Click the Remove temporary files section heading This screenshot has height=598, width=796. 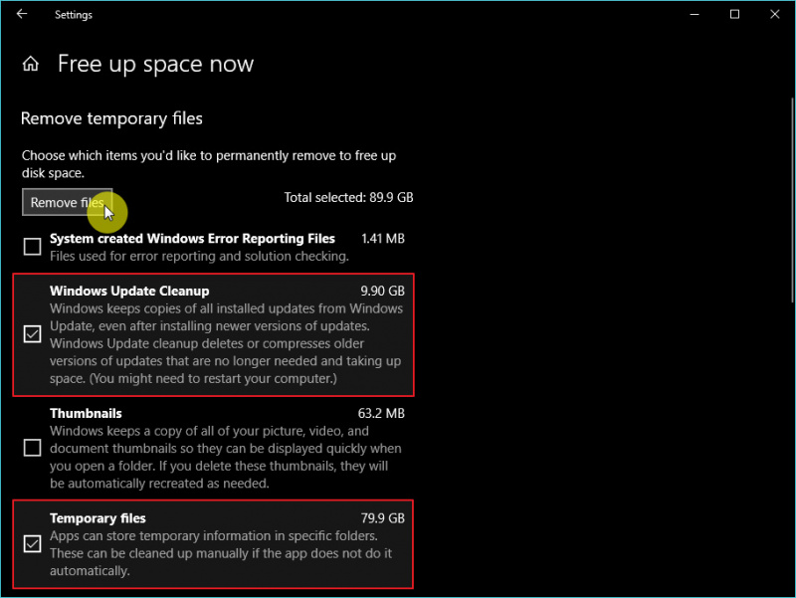coord(111,117)
